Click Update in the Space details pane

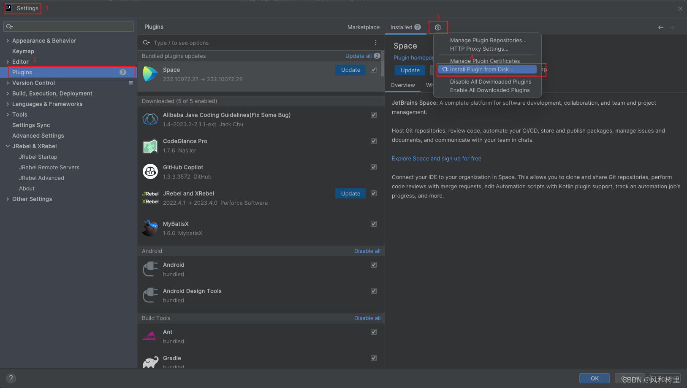click(x=410, y=70)
